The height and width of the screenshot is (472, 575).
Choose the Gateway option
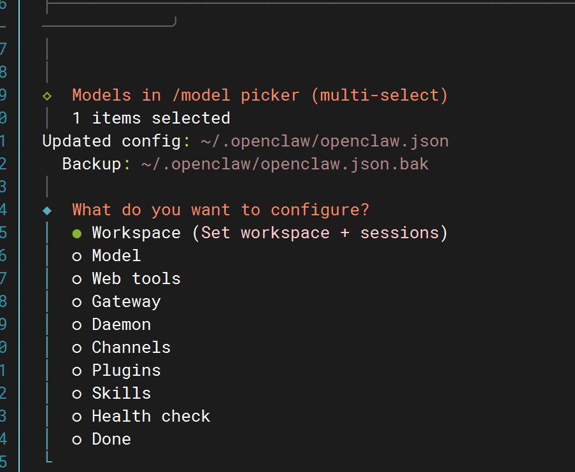117,302
